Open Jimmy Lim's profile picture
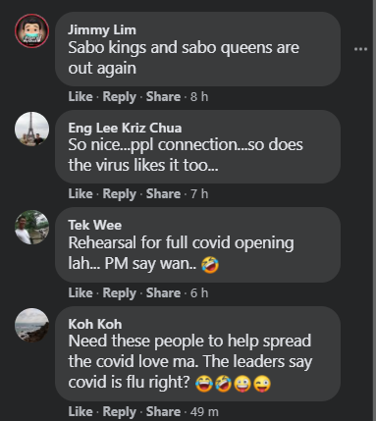The image size is (376, 421). coord(31,30)
